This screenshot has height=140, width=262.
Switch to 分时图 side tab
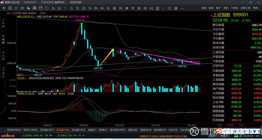(3, 23)
